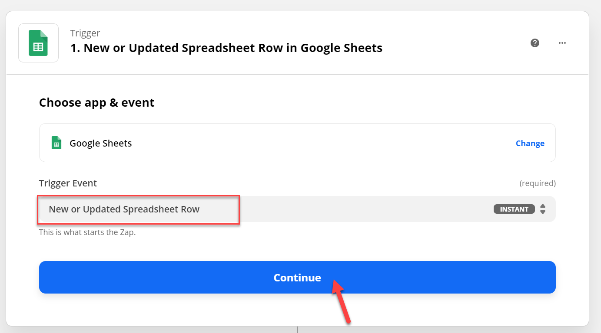The width and height of the screenshot is (601, 333).
Task: Click the Google Sheets app selection field
Action: click(x=297, y=143)
